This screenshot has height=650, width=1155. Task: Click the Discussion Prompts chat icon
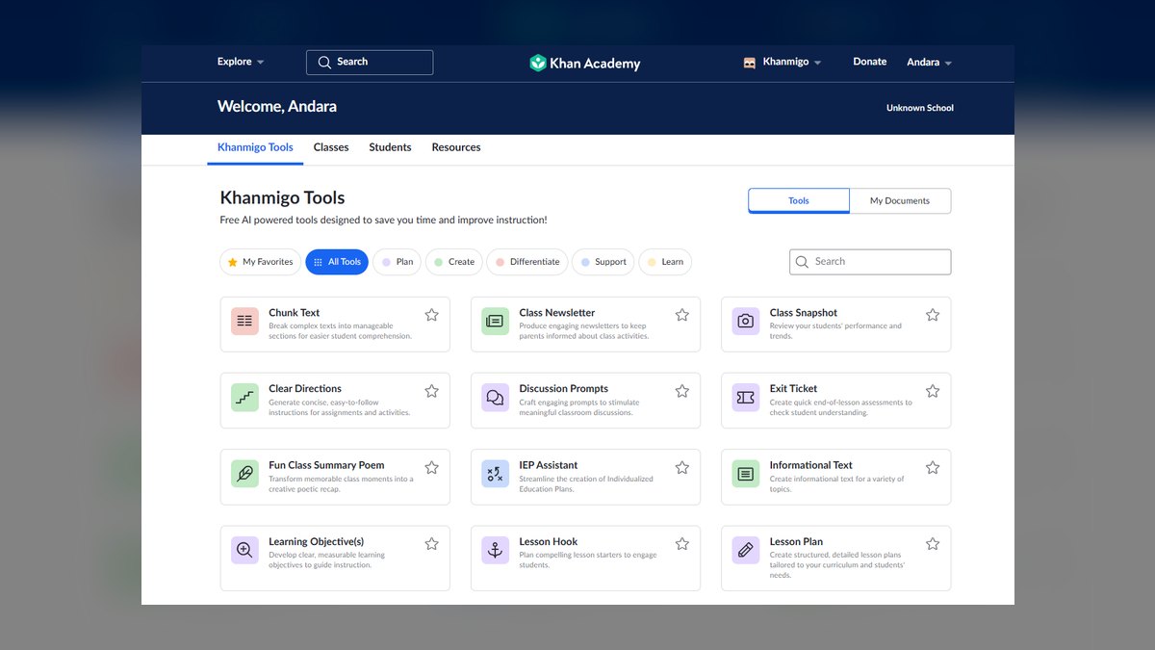[495, 397]
